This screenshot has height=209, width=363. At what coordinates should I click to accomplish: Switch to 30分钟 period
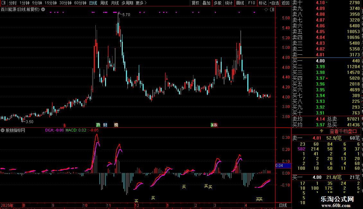66,3
